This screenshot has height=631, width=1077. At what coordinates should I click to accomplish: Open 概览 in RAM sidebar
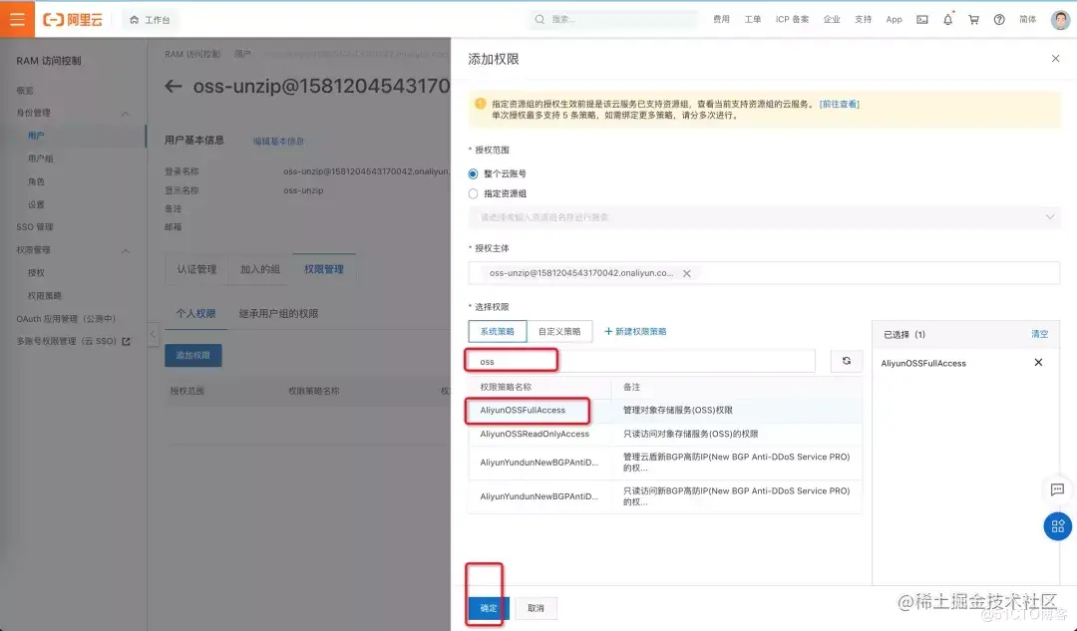25,91
